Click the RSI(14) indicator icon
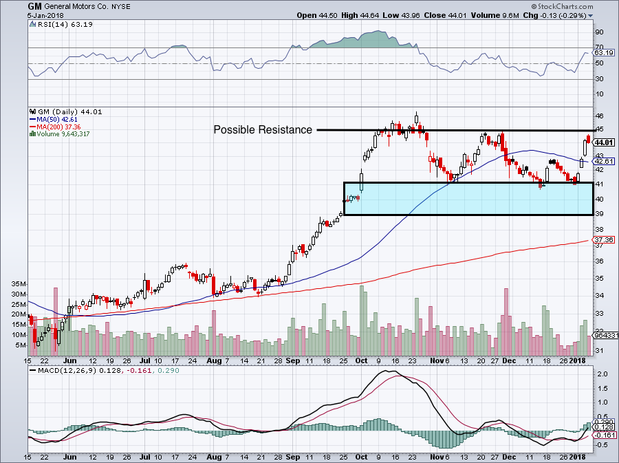The image size is (619, 463). [x=33, y=25]
